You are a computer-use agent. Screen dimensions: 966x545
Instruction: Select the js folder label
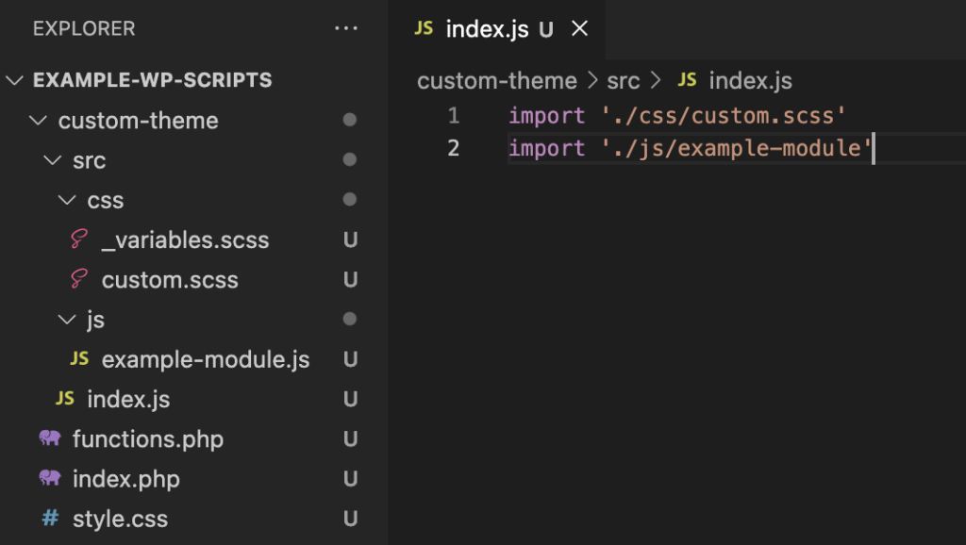click(95, 320)
